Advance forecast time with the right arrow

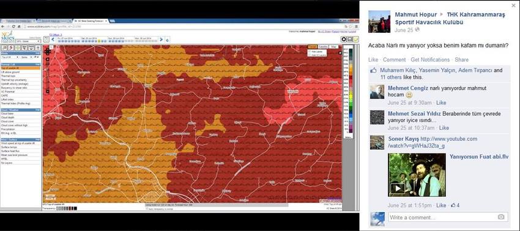[161, 40]
